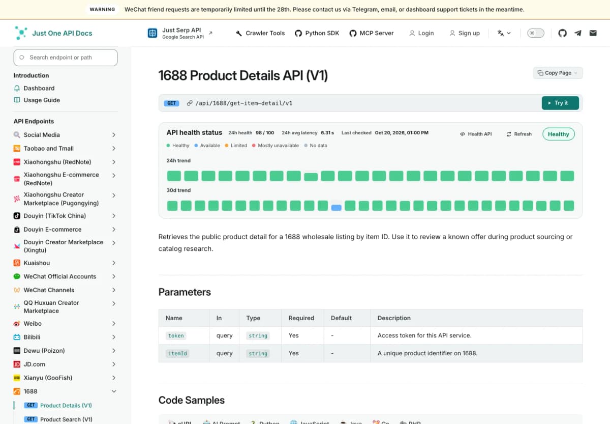Click the Douyin E-commerce sidebar icon
Viewport: 610px width, 424px height.
(x=17, y=230)
